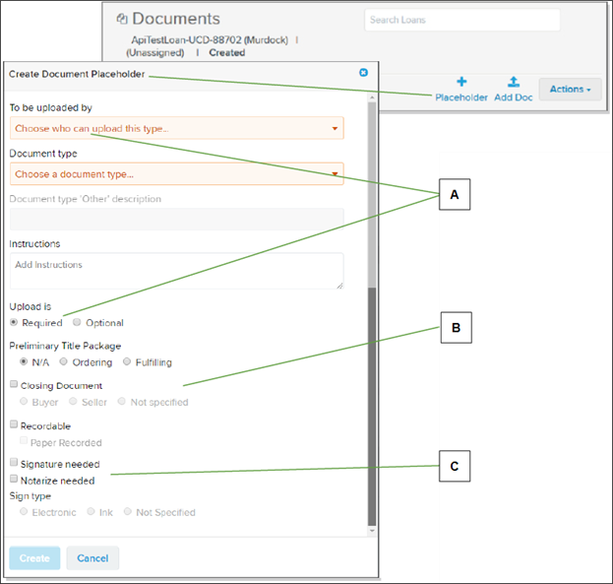Check the Paper Recorded checkbox

coord(24,441)
